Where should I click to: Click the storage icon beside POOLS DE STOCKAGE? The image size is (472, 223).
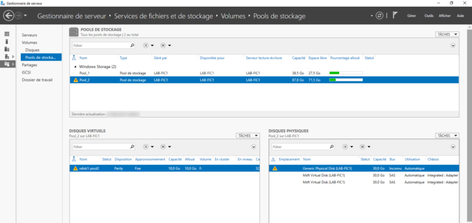(74, 32)
